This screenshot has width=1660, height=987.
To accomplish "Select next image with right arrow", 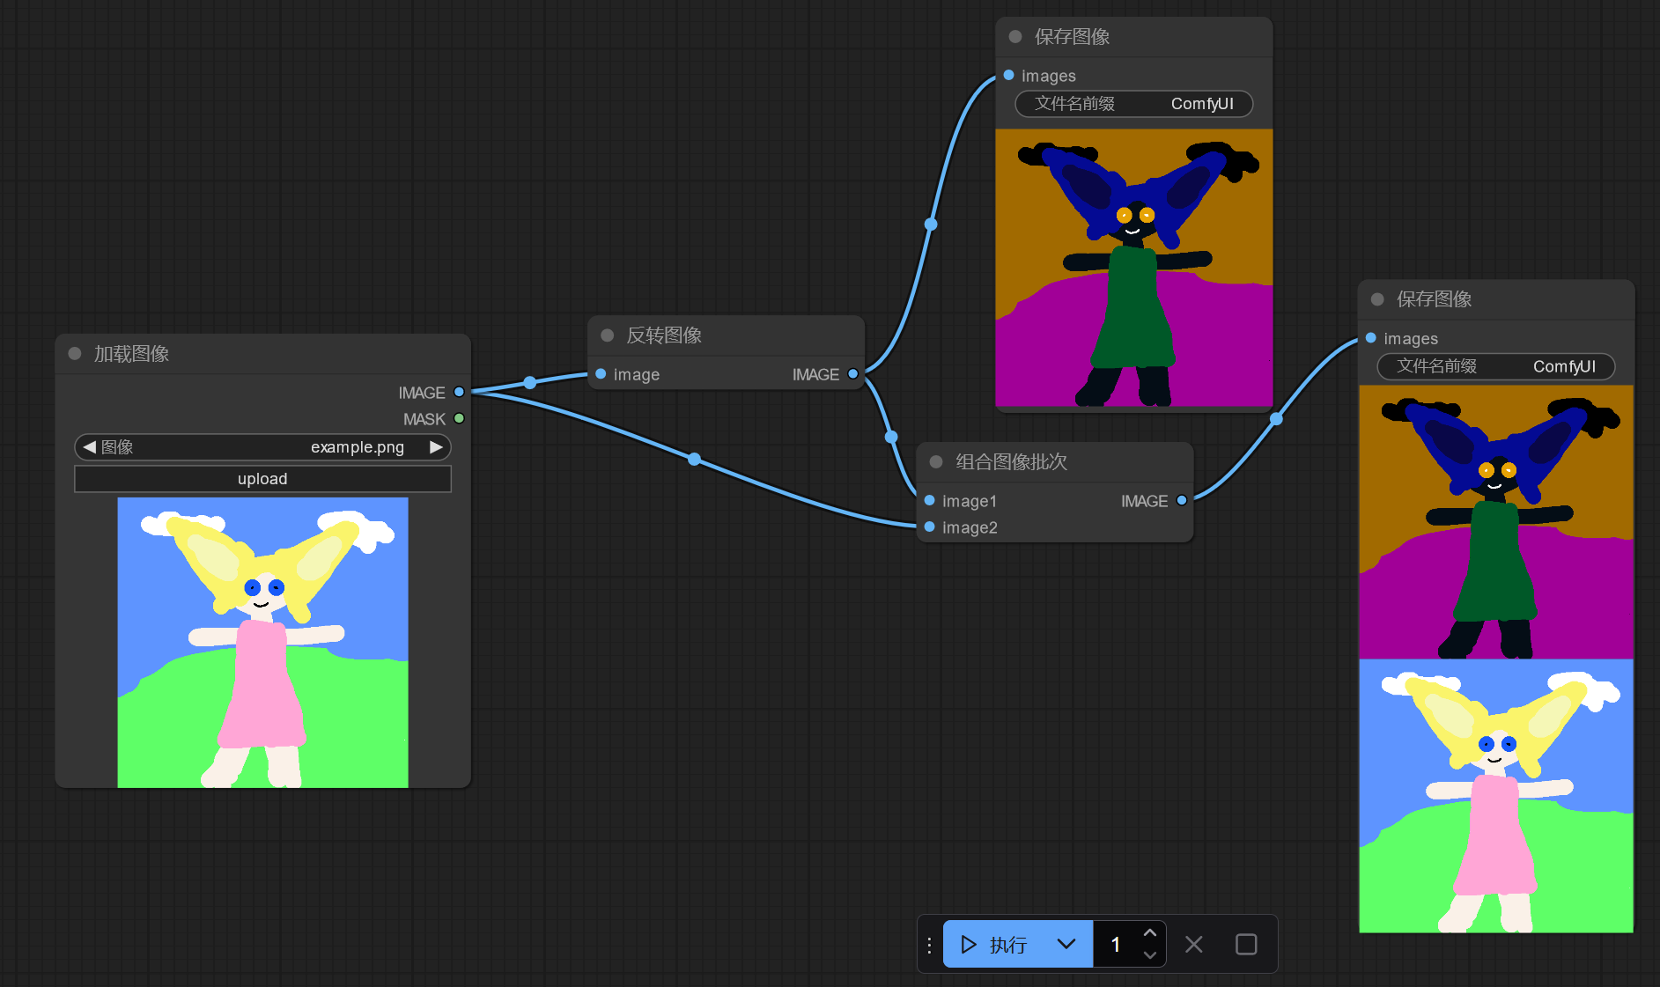I will (436, 447).
